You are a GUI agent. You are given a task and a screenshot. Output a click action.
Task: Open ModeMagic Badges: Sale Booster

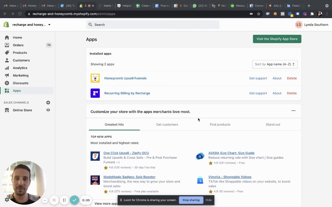tap(129, 177)
